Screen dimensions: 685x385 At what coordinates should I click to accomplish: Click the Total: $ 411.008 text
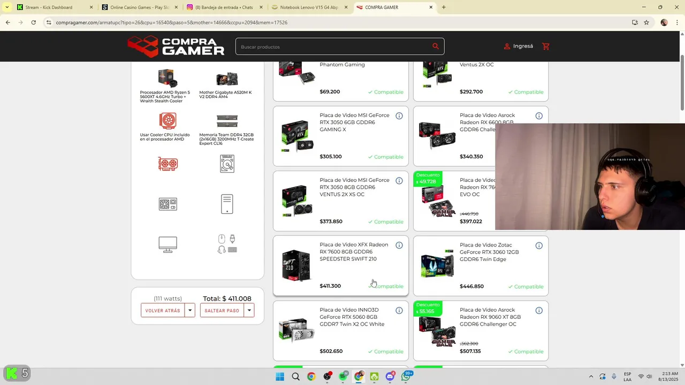(x=227, y=299)
